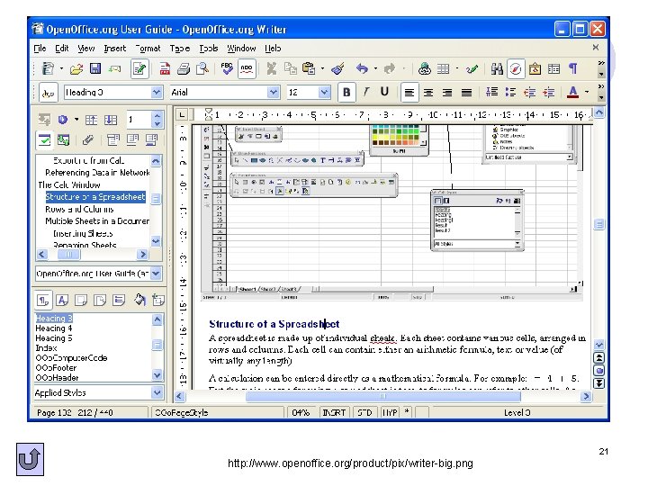Toggle Nonprinting Characters paragraph mark
The image size is (648, 486).
point(572,68)
